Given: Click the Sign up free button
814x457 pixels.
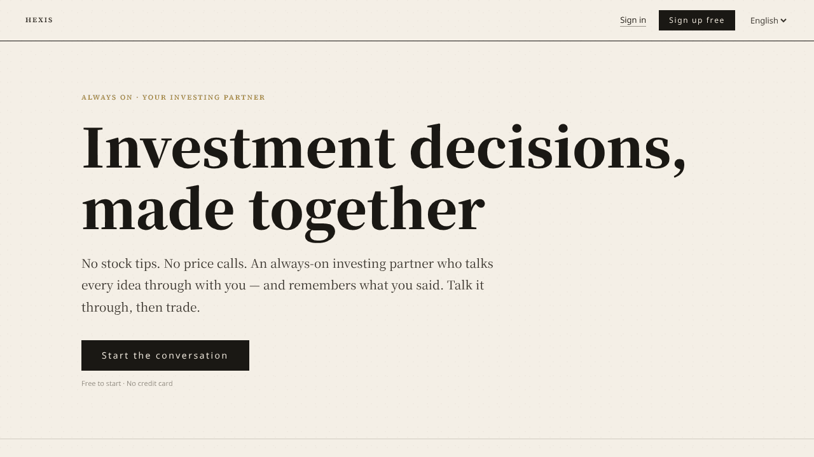Looking at the screenshot, I should 697,20.
